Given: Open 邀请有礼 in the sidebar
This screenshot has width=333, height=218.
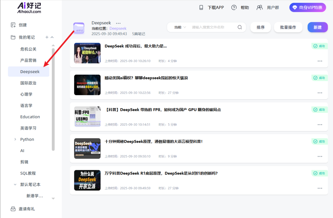Looking at the screenshot, I should pyautogui.click(x=27, y=209).
